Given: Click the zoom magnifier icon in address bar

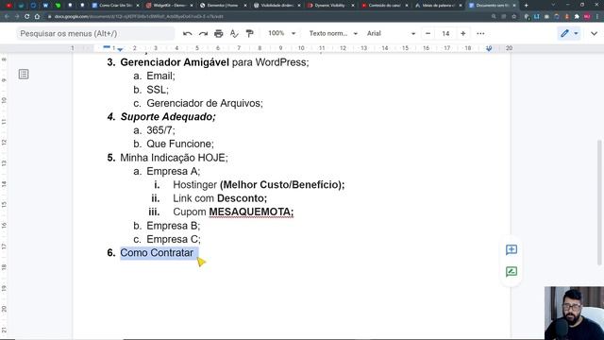Looking at the screenshot, I should click(x=494, y=17).
